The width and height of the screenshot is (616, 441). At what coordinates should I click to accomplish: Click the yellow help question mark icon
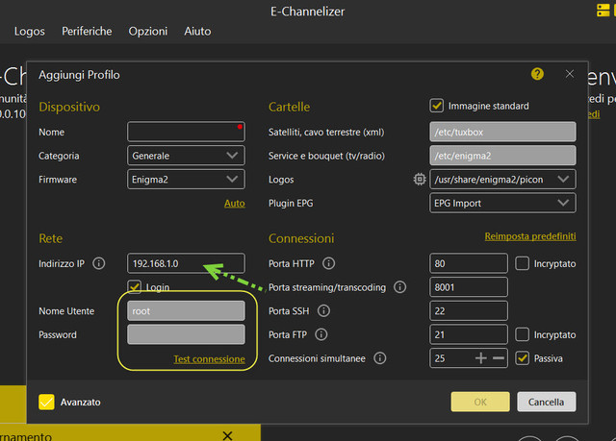(x=537, y=74)
